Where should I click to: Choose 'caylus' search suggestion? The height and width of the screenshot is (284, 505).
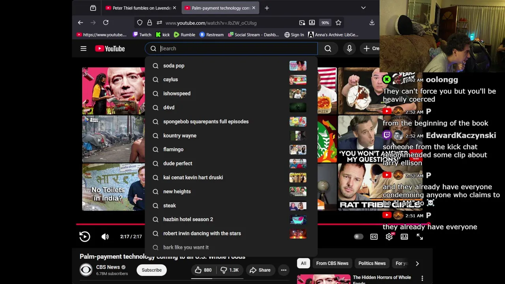coord(231,80)
